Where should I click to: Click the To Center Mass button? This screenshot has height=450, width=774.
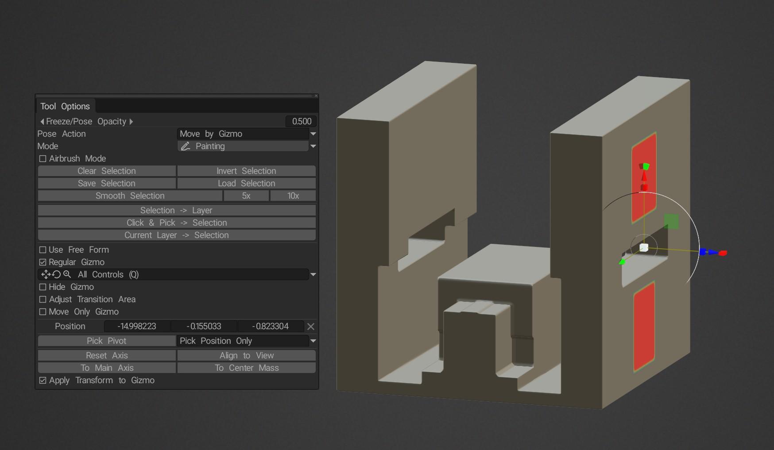pyautogui.click(x=246, y=368)
